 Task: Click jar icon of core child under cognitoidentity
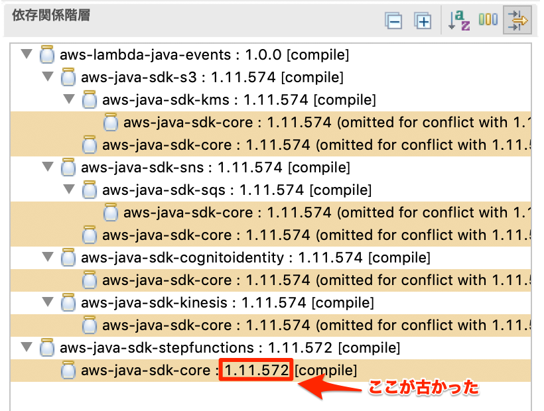(89, 280)
